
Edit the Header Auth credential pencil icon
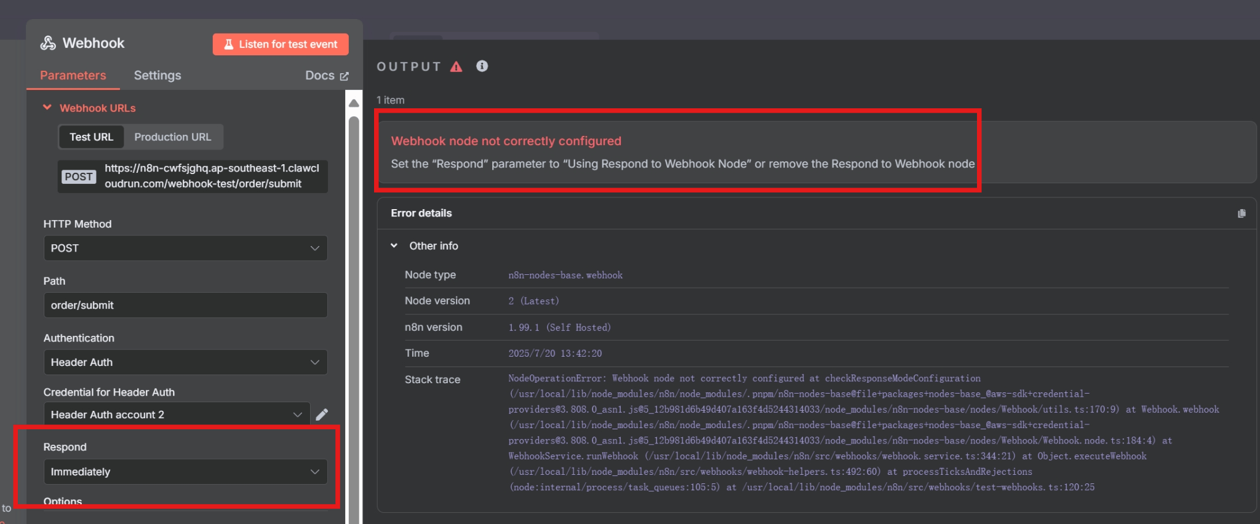tap(322, 415)
